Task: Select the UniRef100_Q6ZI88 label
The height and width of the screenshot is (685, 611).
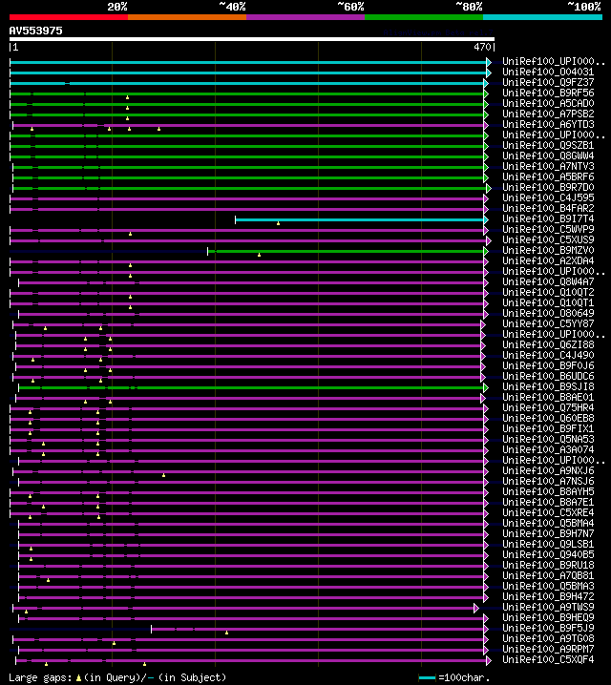Action: tap(548, 344)
